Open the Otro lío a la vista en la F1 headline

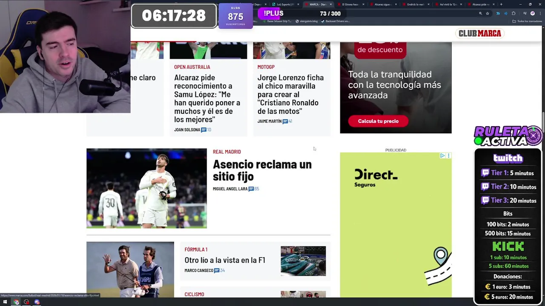225,260
